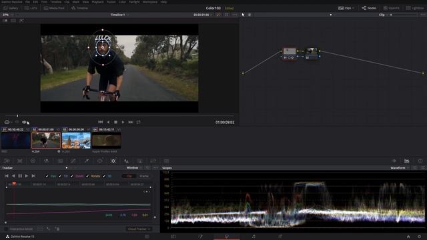Open the Color Wheels palette
The image size is (427, 240).
[33, 161]
